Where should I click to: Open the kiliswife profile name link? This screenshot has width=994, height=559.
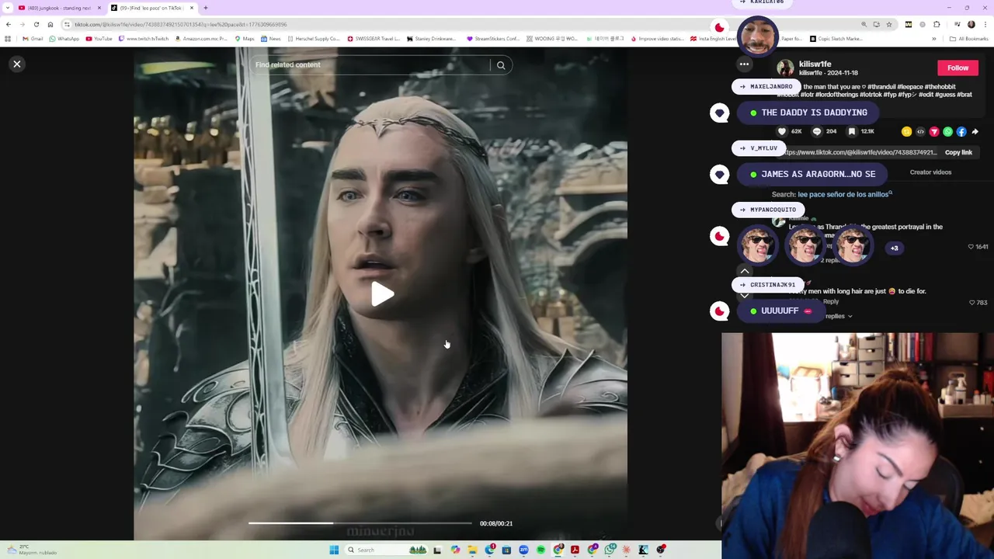point(815,64)
